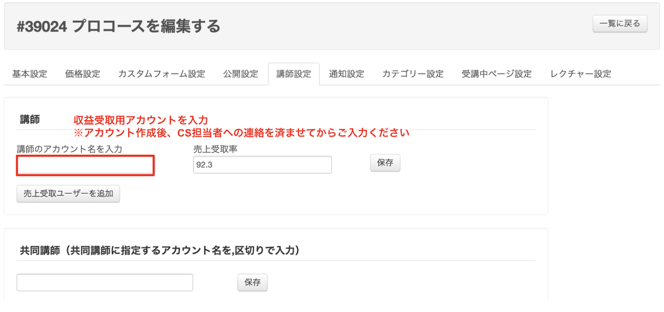This screenshot has width=664, height=312.
Task: Click the 売上受取率 field showing 92.3
Action: pyautogui.click(x=262, y=165)
